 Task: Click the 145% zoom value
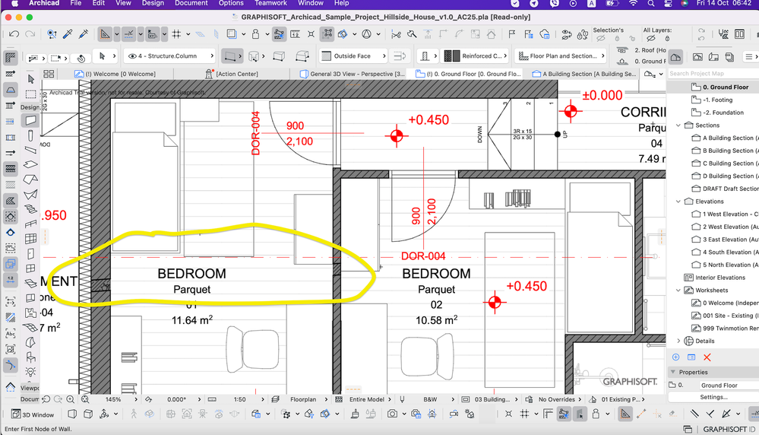tap(113, 400)
